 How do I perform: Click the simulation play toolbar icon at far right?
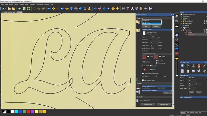pyautogui.click(x=150, y=9)
